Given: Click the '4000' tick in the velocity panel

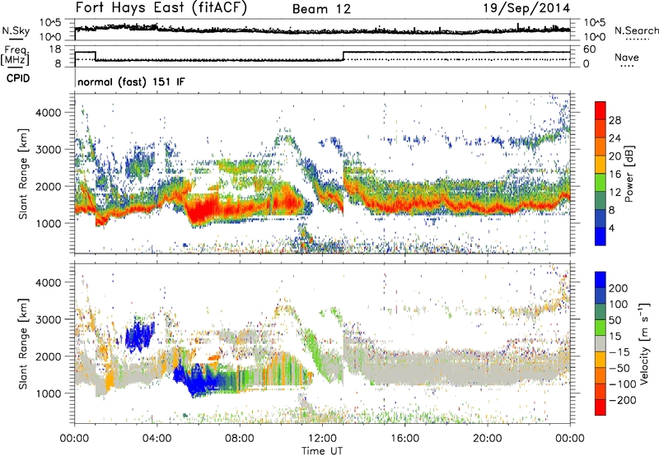Looking at the screenshot, I should [48, 282].
